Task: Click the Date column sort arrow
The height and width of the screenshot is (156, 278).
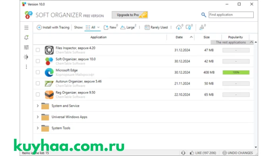Action: [x=191, y=37]
